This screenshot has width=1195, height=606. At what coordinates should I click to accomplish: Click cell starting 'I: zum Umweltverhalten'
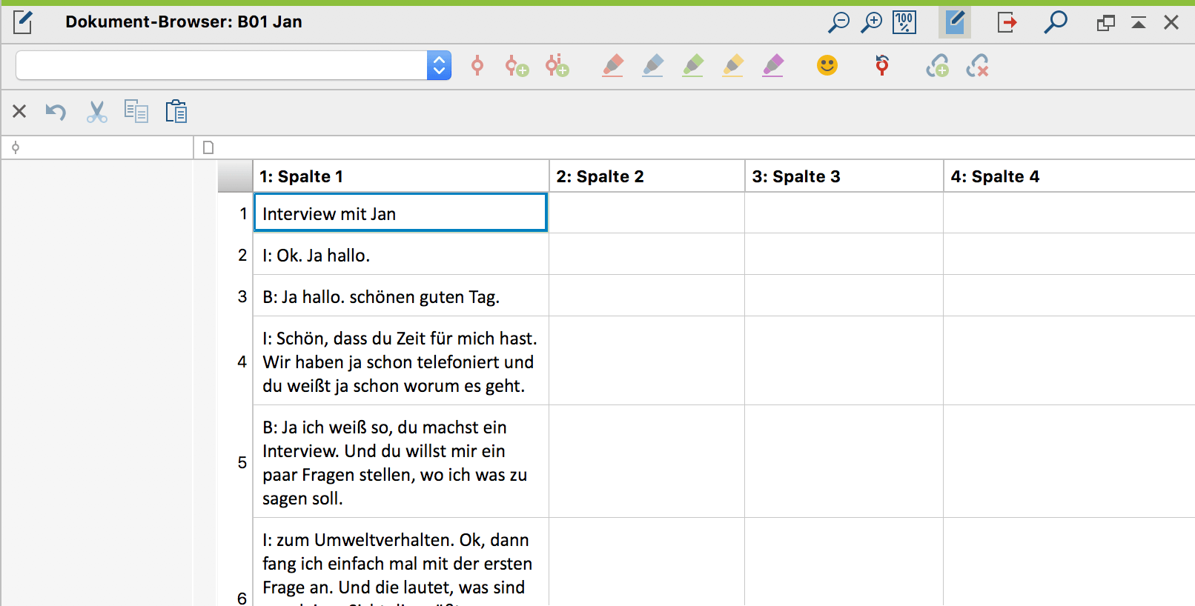tap(401, 563)
